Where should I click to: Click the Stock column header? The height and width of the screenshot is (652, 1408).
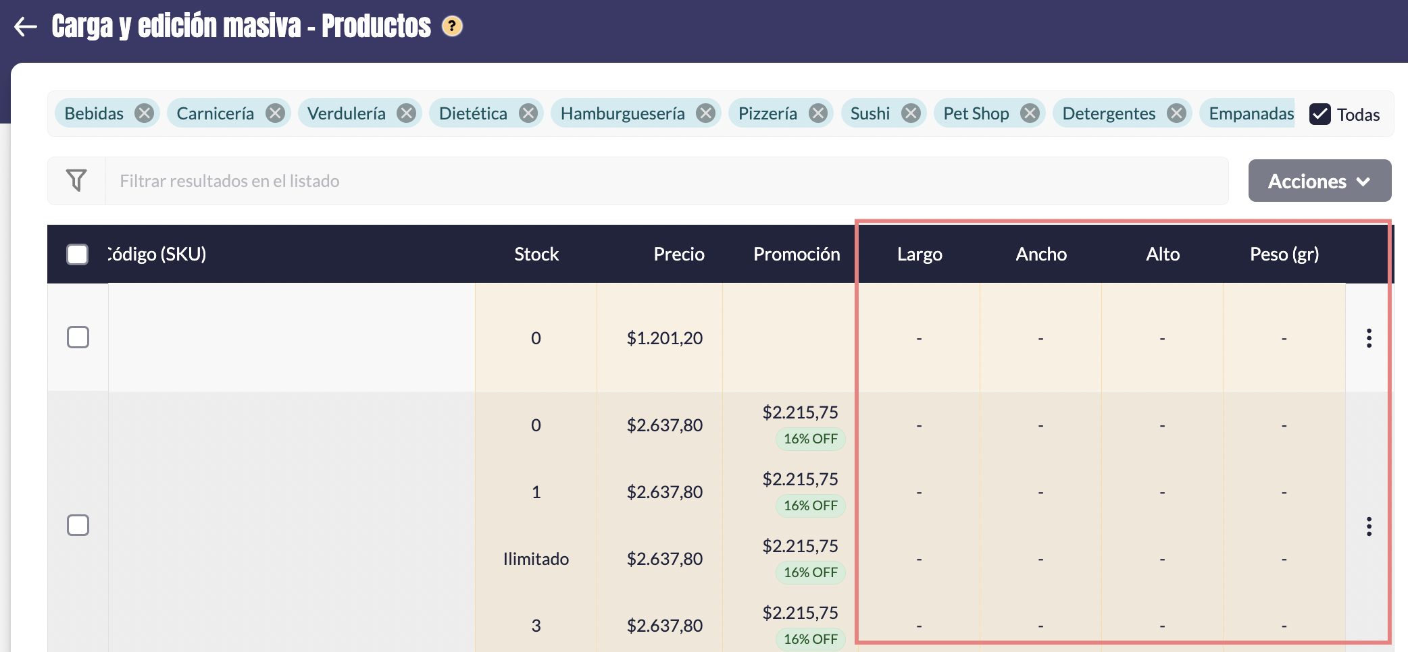[536, 254]
